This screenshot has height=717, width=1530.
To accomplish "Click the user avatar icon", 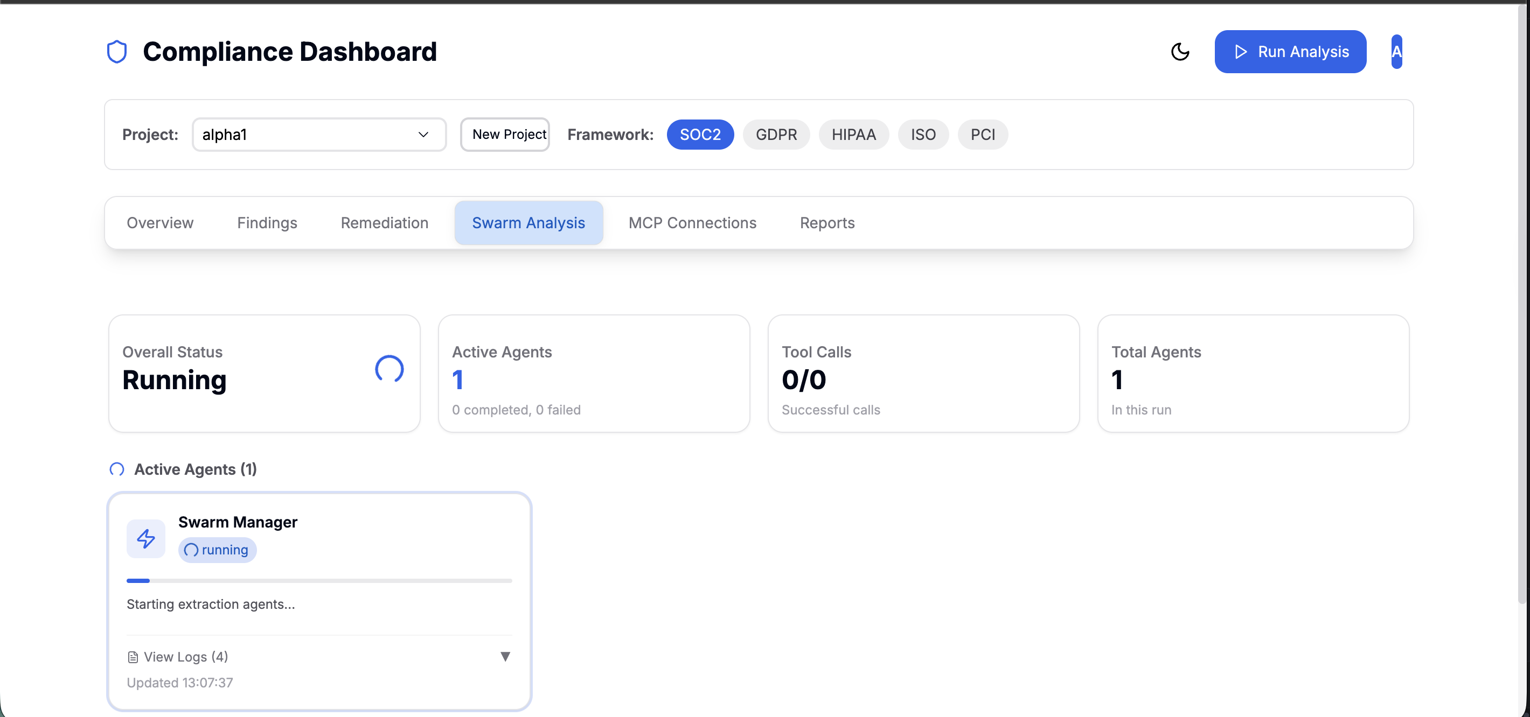I will (1396, 52).
